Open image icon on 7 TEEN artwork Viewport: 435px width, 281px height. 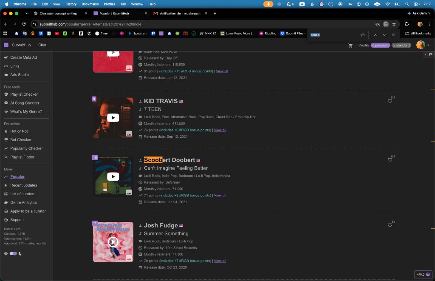(129, 133)
